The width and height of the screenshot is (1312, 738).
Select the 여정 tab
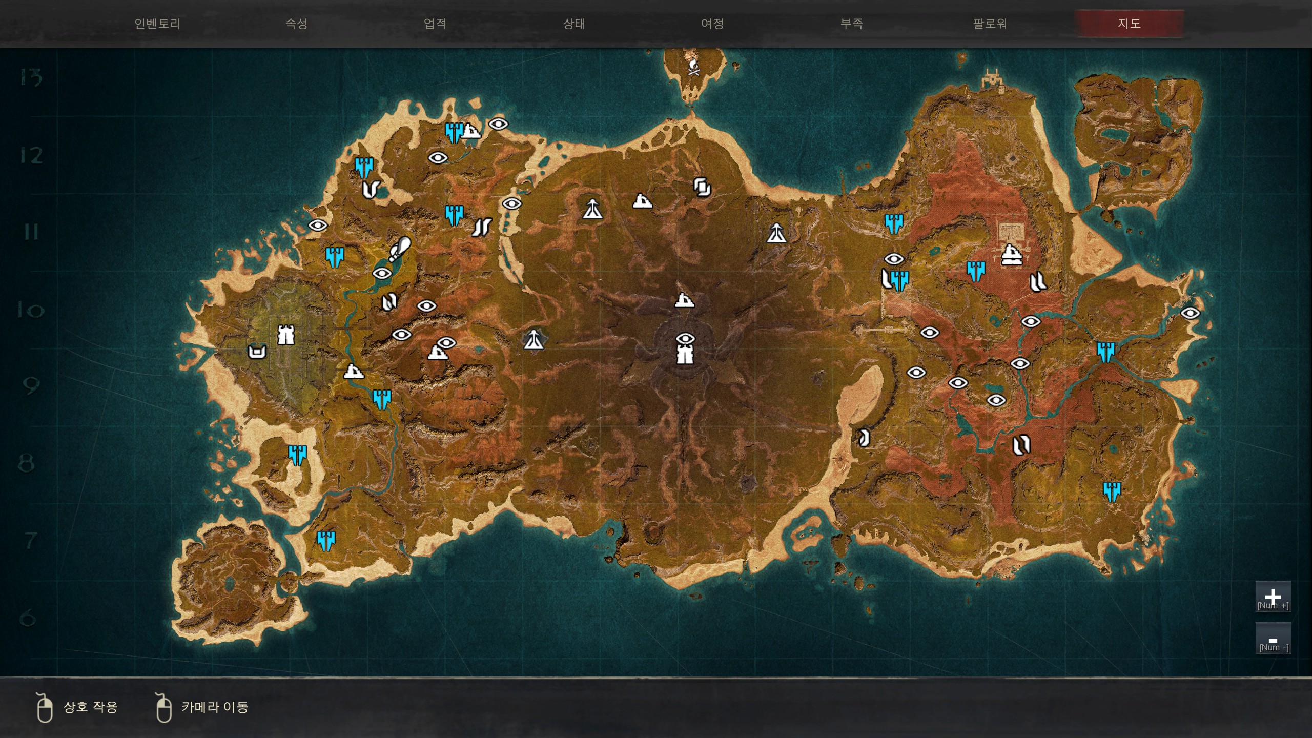(x=712, y=24)
